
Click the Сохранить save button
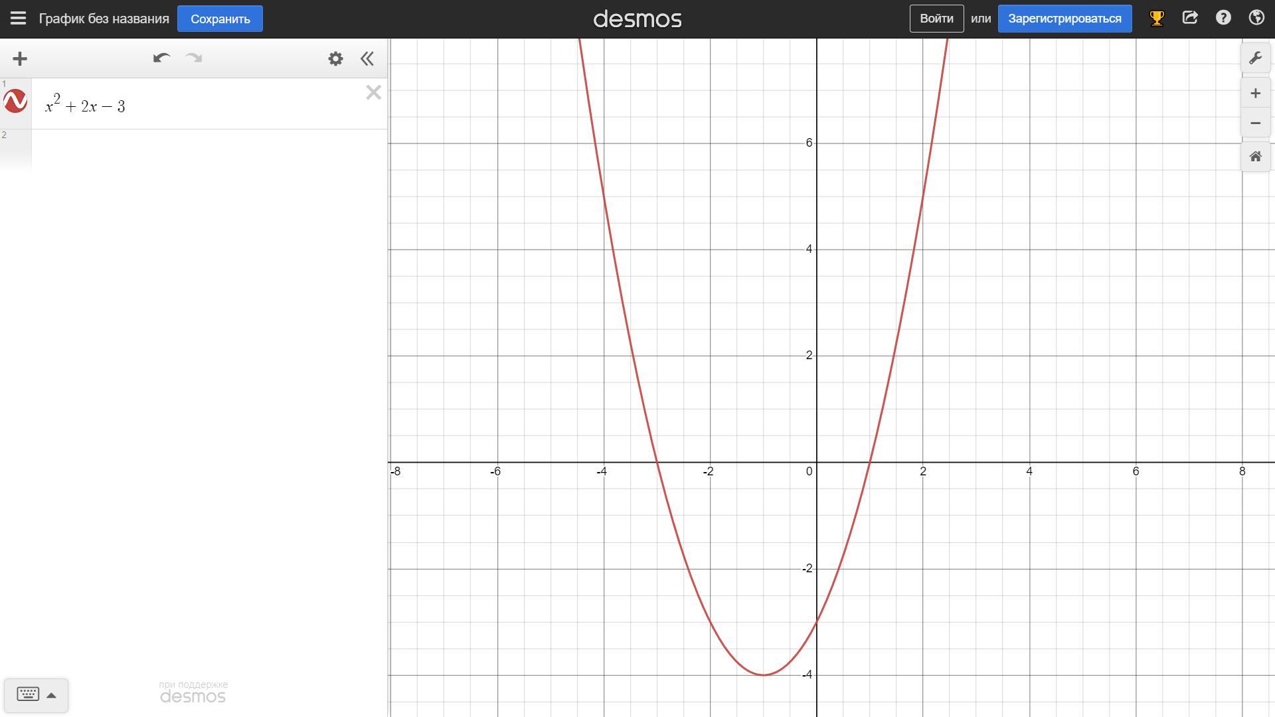(220, 19)
